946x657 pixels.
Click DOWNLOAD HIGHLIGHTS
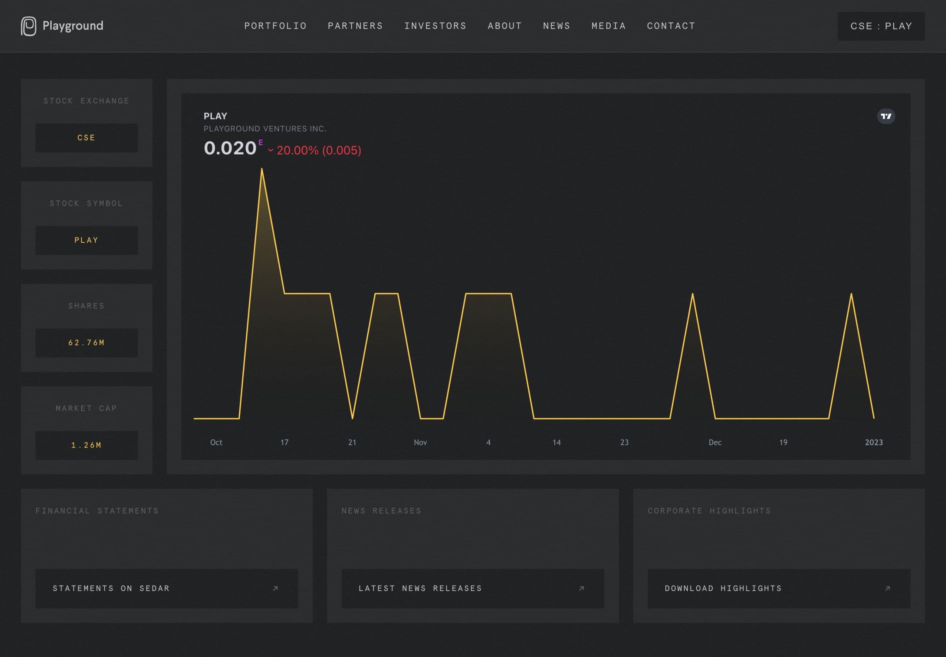[723, 588]
